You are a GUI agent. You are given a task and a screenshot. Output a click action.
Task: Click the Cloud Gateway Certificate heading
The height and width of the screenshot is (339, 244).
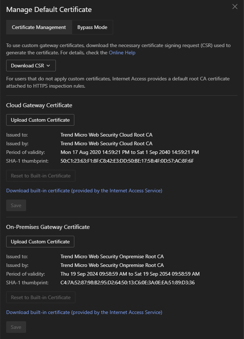(39, 105)
